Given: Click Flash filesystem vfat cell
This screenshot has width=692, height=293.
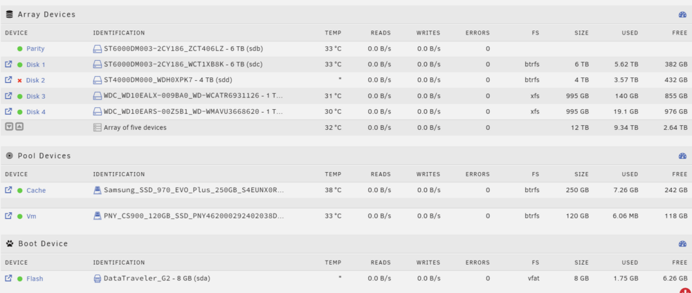Looking at the screenshot, I should click(x=533, y=279).
